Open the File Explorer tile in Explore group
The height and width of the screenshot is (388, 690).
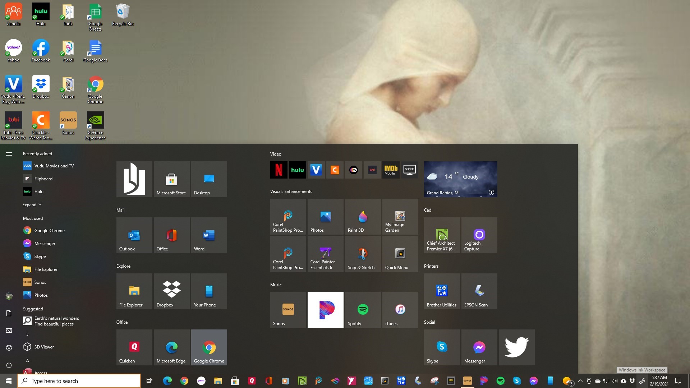(134, 291)
